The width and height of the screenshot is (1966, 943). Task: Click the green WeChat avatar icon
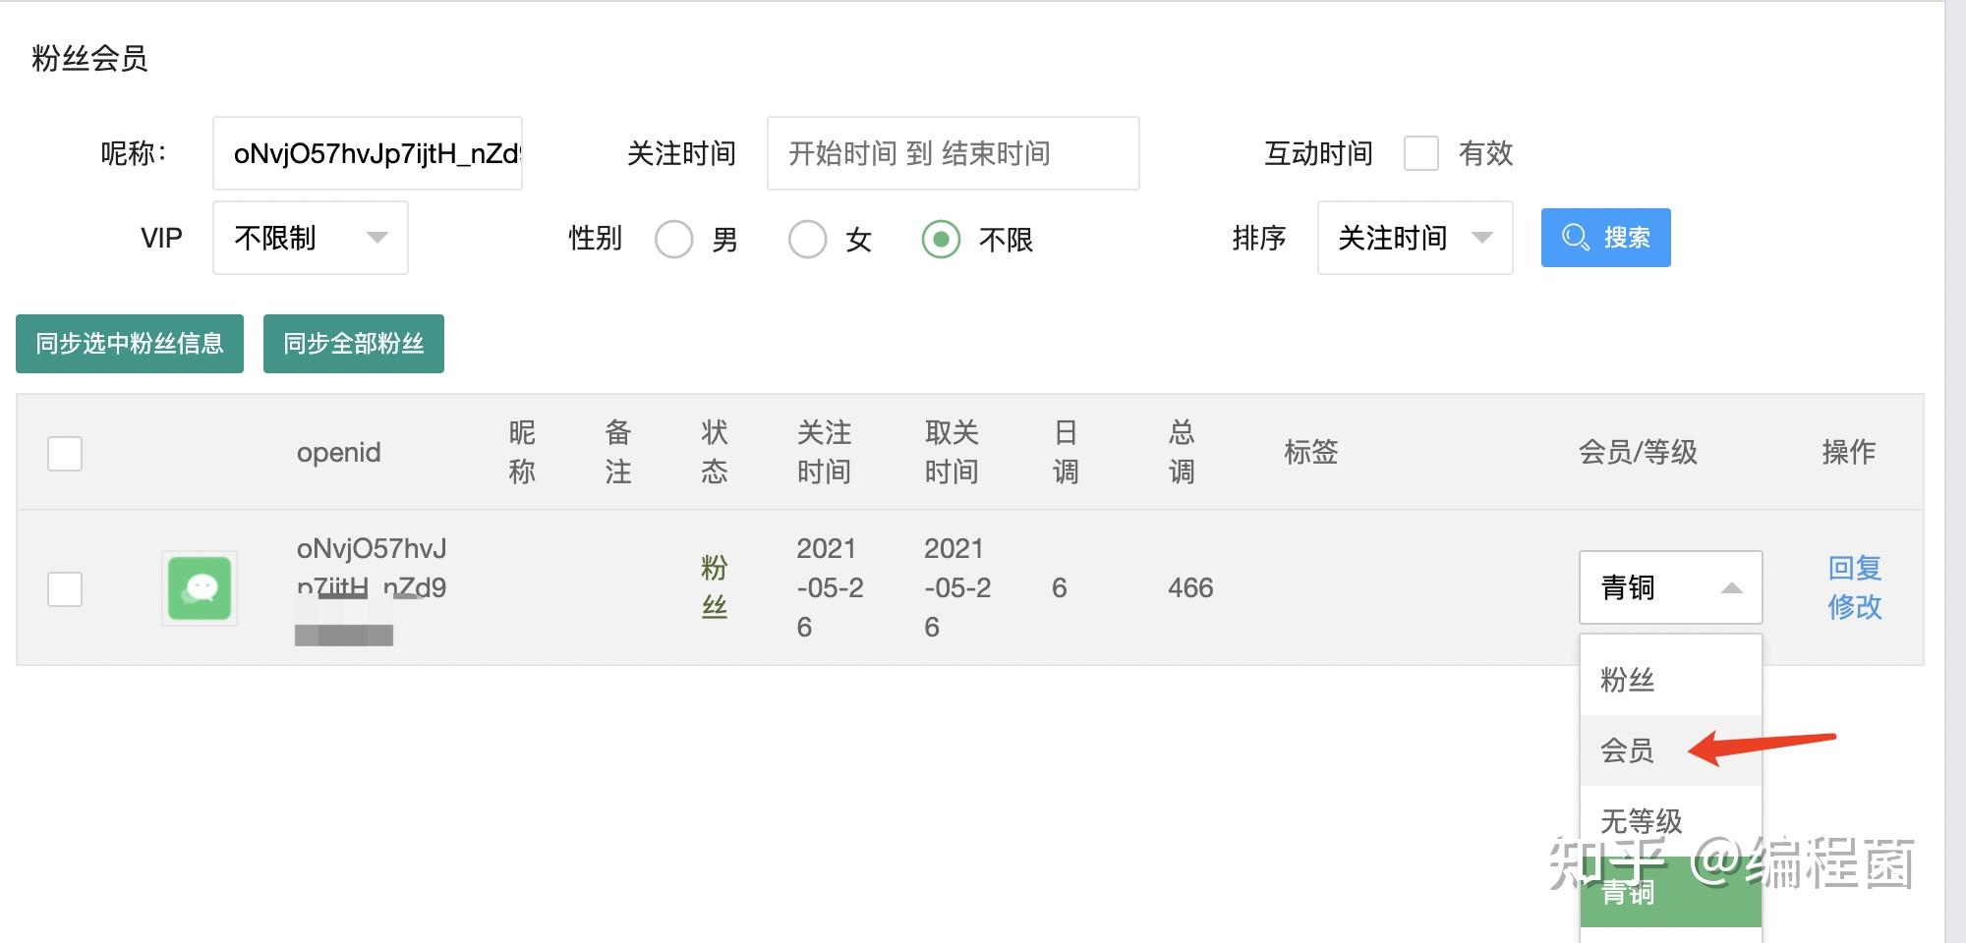click(x=200, y=588)
